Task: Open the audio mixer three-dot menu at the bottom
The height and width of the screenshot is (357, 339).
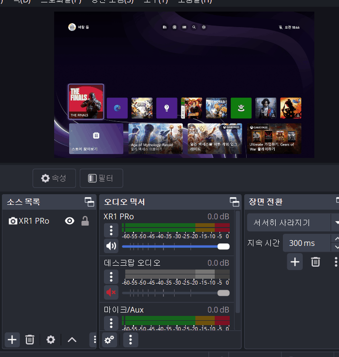Action: [131, 340]
